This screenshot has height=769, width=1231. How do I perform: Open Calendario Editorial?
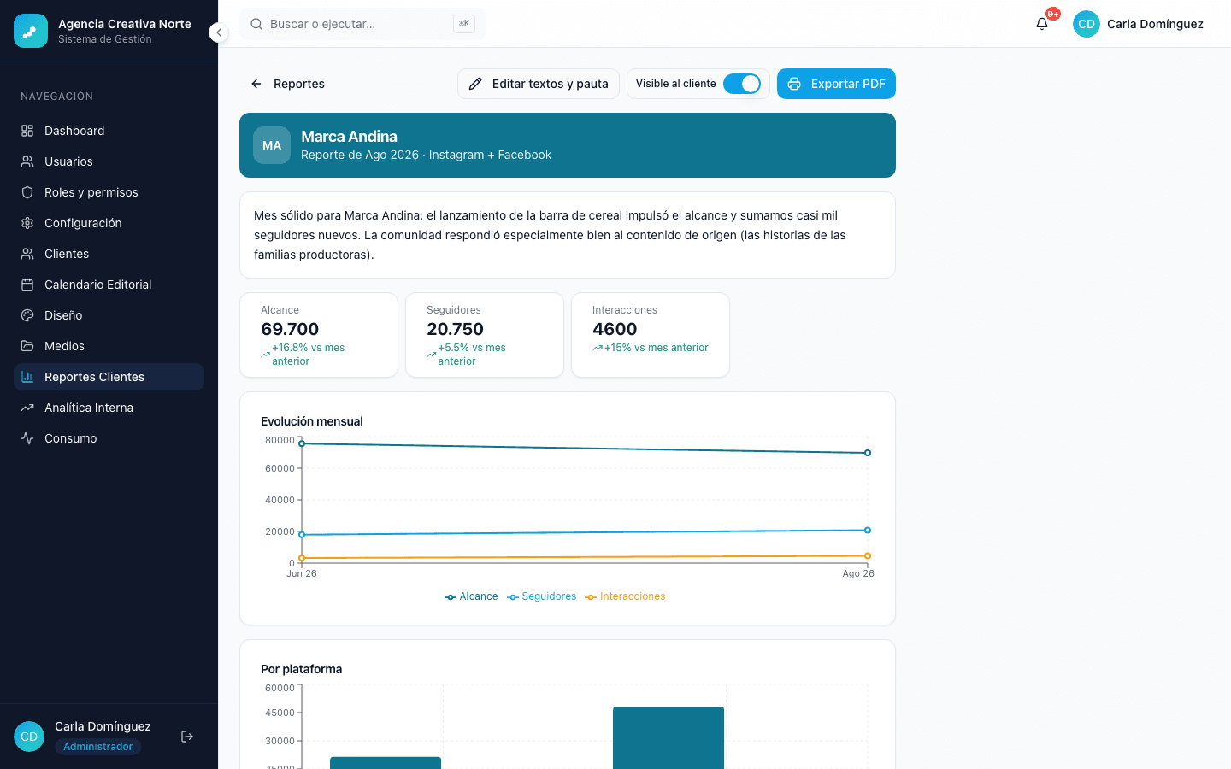(109, 285)
